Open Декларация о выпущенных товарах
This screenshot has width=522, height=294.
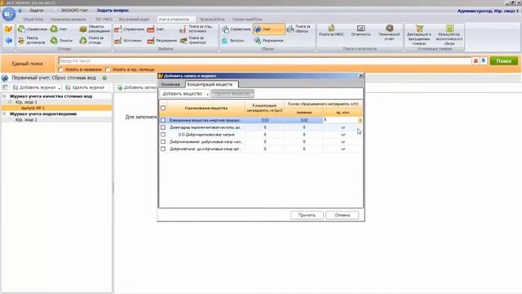point(419,34)
